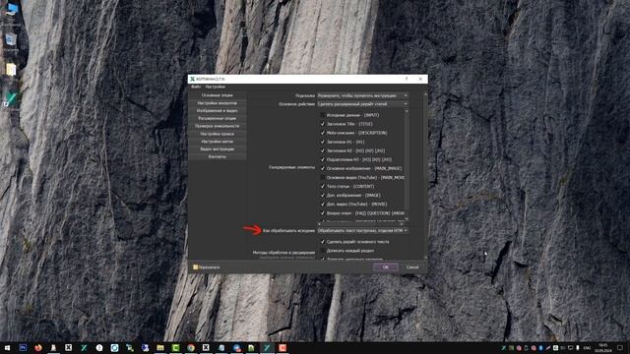
Task: Open Photoshop from the taskbar
Action: pyautogui.click(x=23, y=347)
